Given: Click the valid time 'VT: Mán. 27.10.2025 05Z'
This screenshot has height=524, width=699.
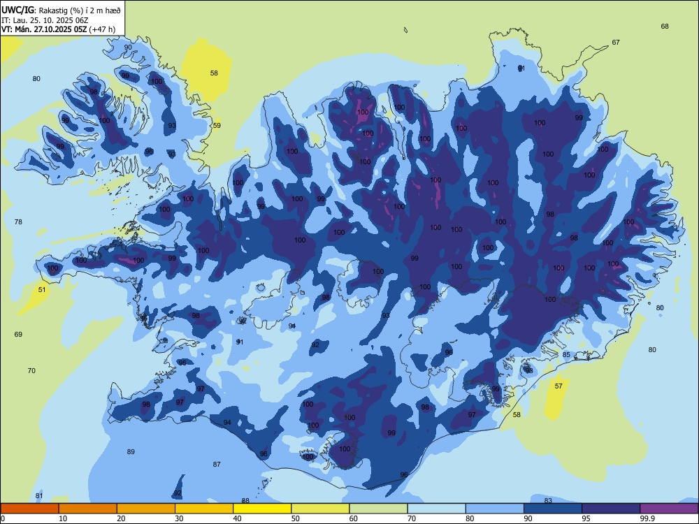Looking at the screenshot, I should click(x=44, y=29).
